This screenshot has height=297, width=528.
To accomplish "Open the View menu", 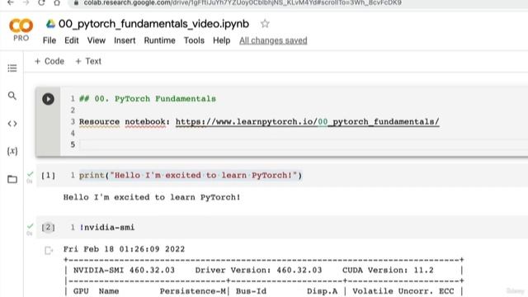I will click(97, 40).
